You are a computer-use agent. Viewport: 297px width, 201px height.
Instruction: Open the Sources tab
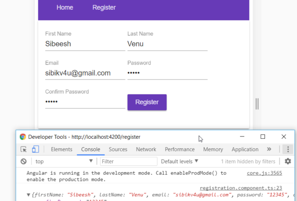(x=118, y=149)
